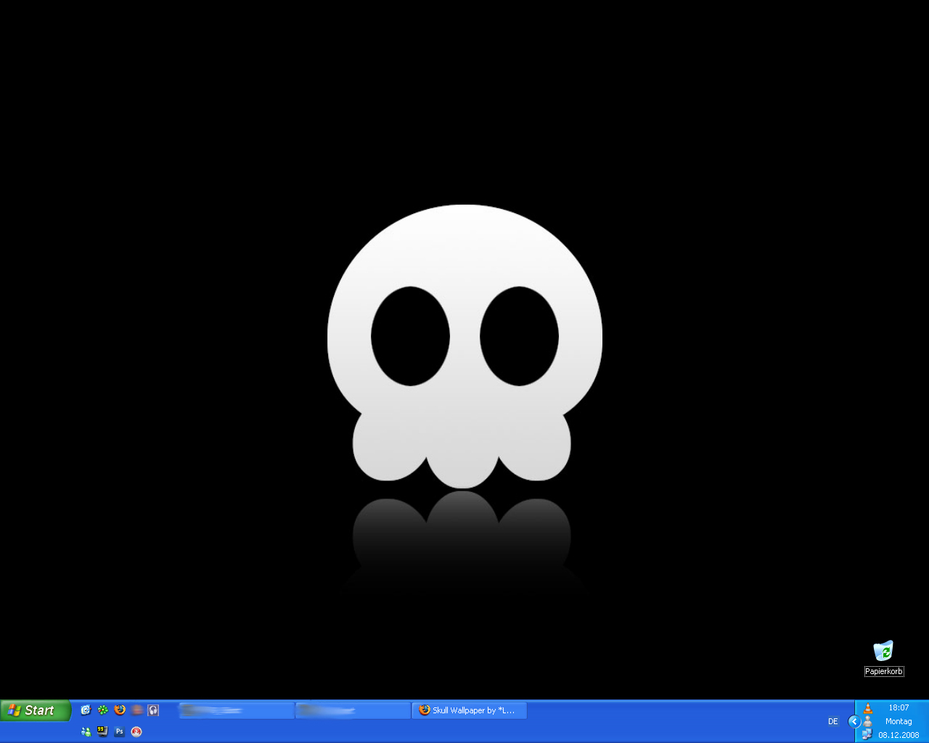Click the Show Desktop quick launch icon
The width and height of the screenshot is (929, 743).
coord(86,710)
